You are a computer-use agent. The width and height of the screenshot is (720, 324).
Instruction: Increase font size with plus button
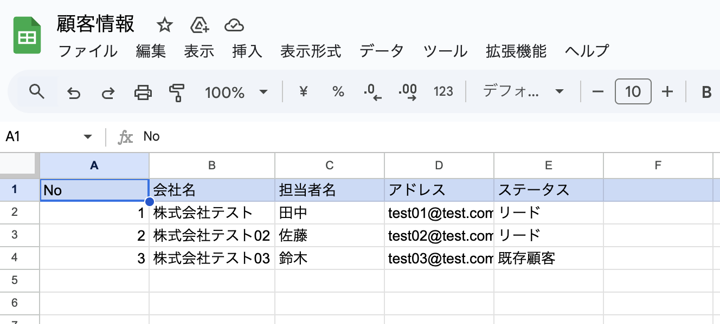[x=667, y=92]
